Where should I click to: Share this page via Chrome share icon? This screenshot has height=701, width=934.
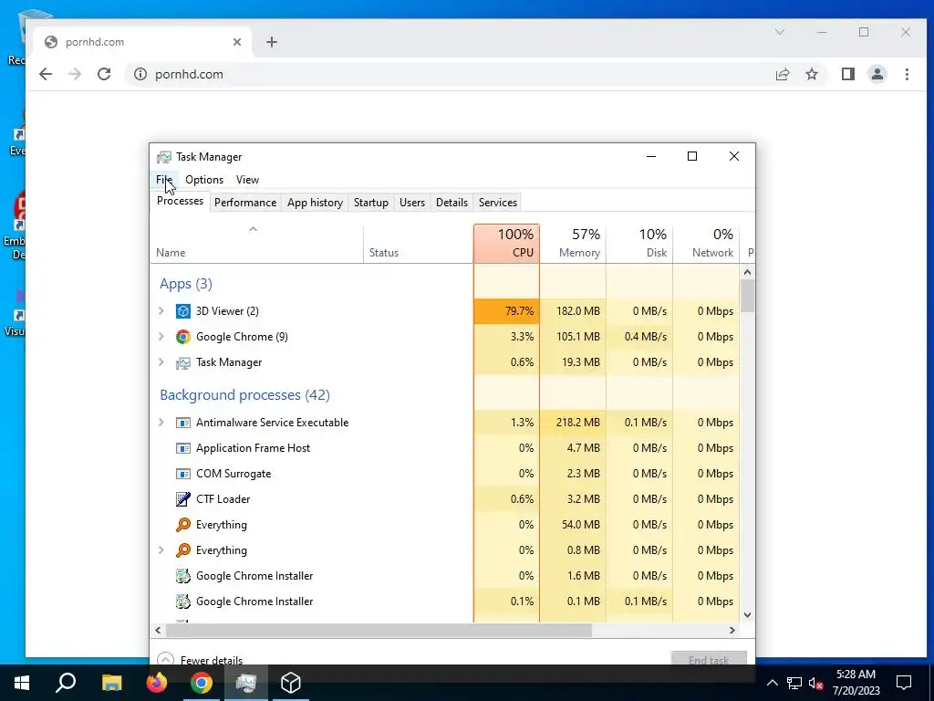[x=782, y=74]
